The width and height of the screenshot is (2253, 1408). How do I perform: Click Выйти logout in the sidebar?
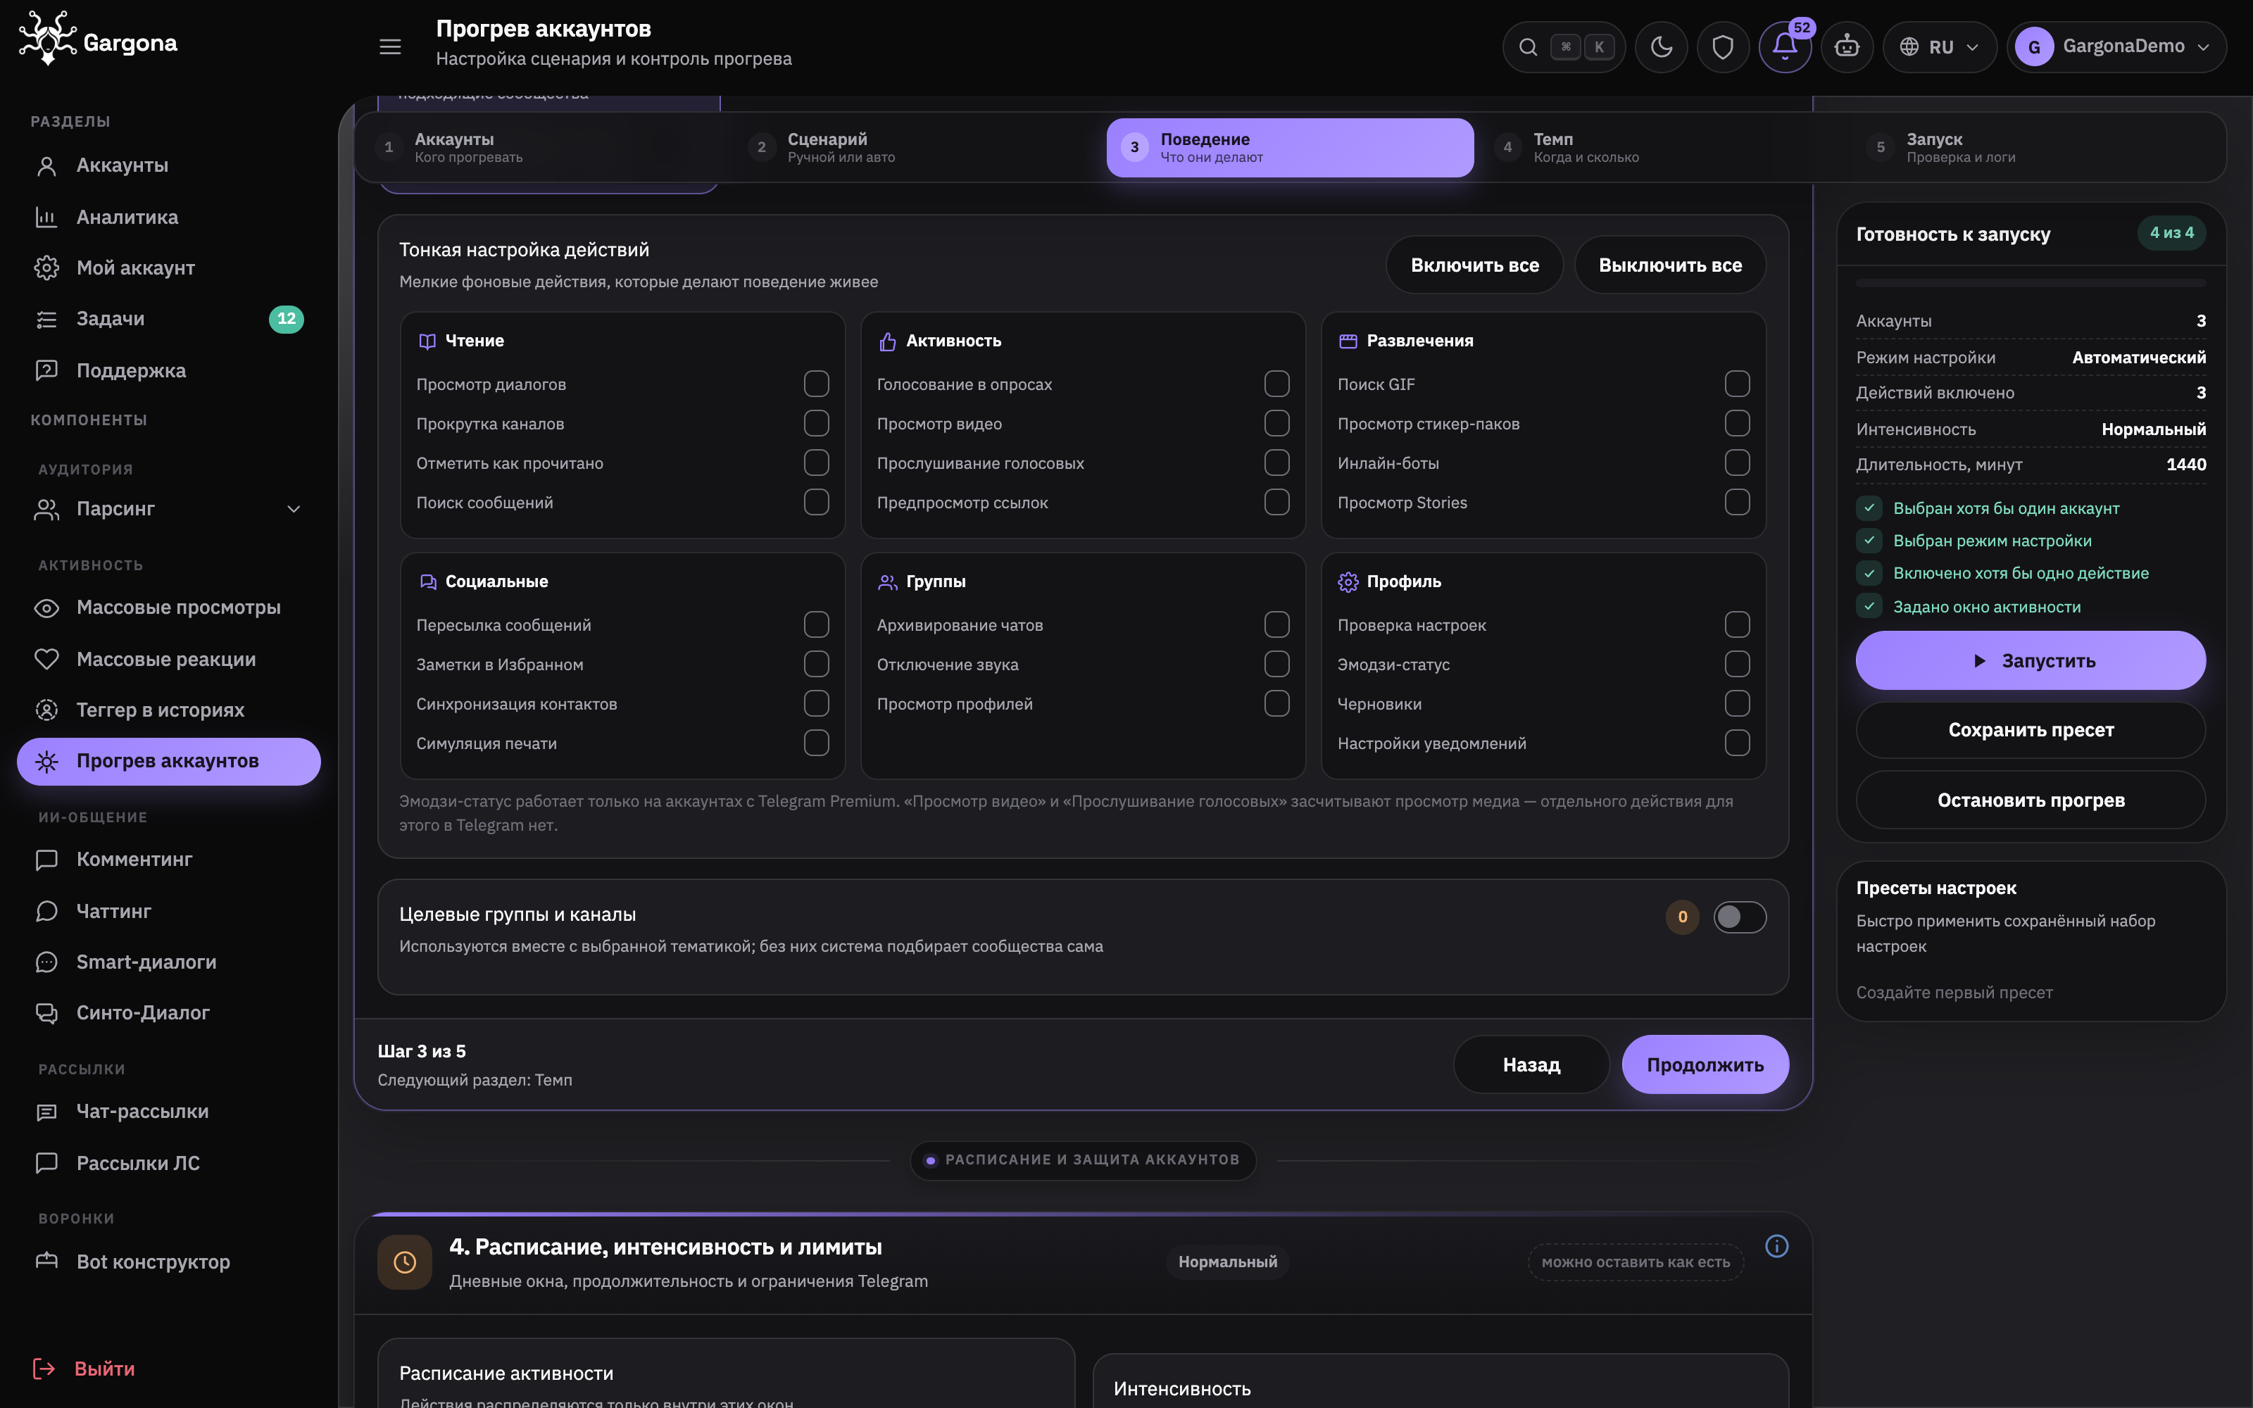tap(84, 1368)
